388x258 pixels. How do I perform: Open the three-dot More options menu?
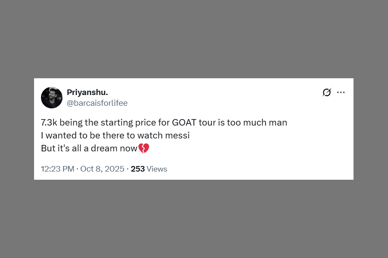coord(341,92)
